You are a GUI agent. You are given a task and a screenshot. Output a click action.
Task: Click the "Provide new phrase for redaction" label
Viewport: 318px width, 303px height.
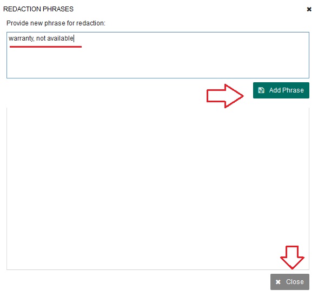point(56,23)
